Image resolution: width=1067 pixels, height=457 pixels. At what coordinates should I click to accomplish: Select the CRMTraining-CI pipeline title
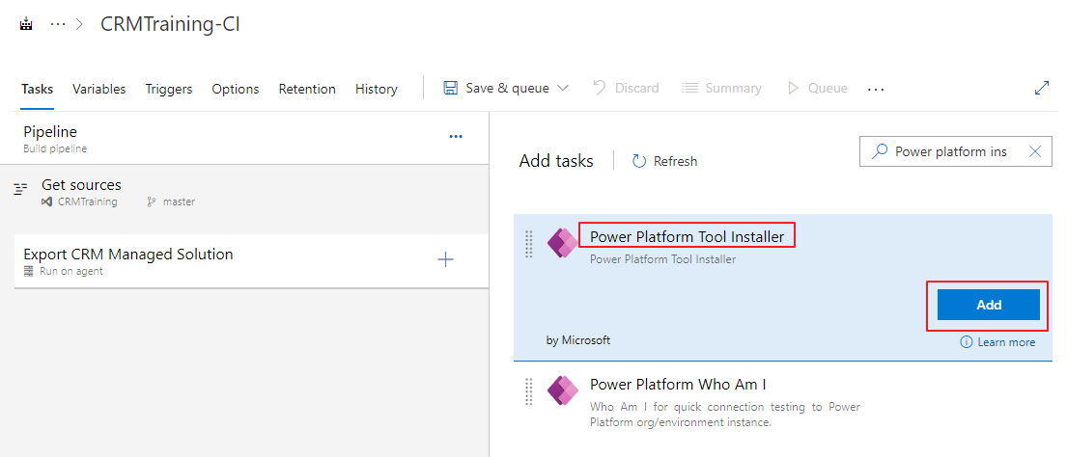170,24
